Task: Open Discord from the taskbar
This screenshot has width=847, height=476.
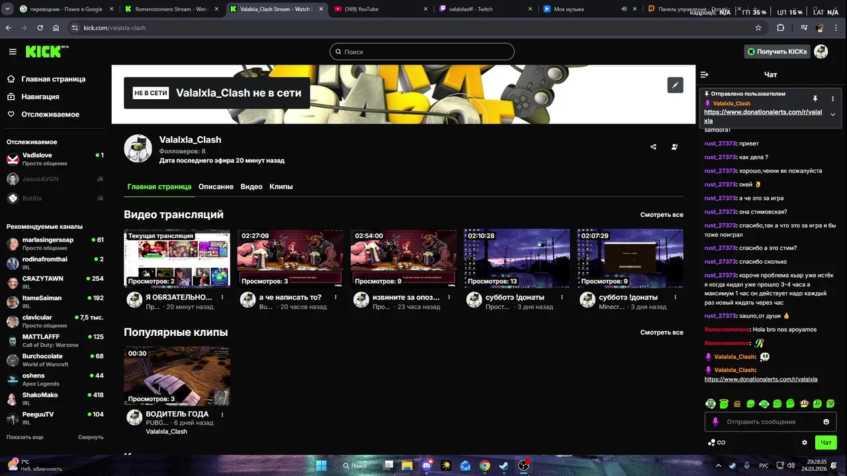Action: pyautogui.click(x=427, y=465)
